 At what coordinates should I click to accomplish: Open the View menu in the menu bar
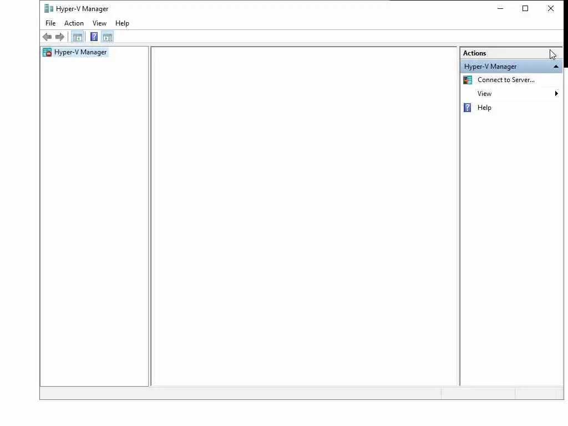click(99, 23)
